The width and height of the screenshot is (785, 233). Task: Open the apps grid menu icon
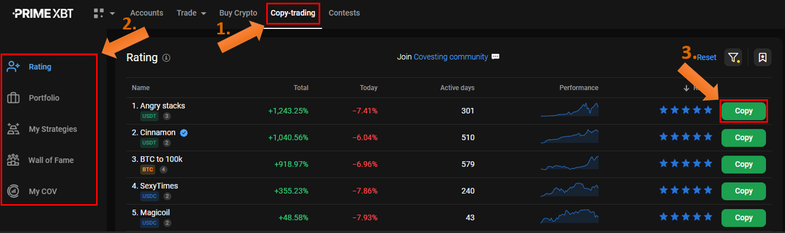point(99,13)
